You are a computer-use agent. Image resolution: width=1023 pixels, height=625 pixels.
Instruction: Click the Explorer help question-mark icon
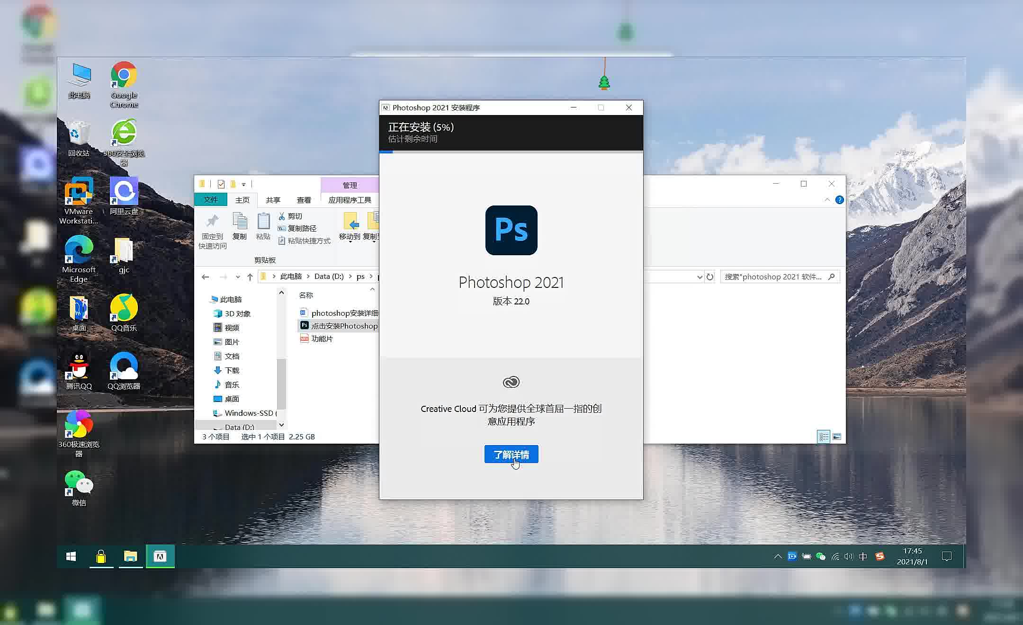click(x=839, y=200)
